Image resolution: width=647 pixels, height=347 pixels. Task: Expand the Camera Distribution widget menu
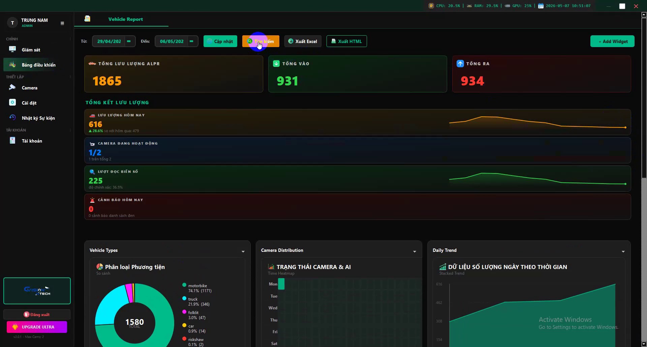(414, 252)
